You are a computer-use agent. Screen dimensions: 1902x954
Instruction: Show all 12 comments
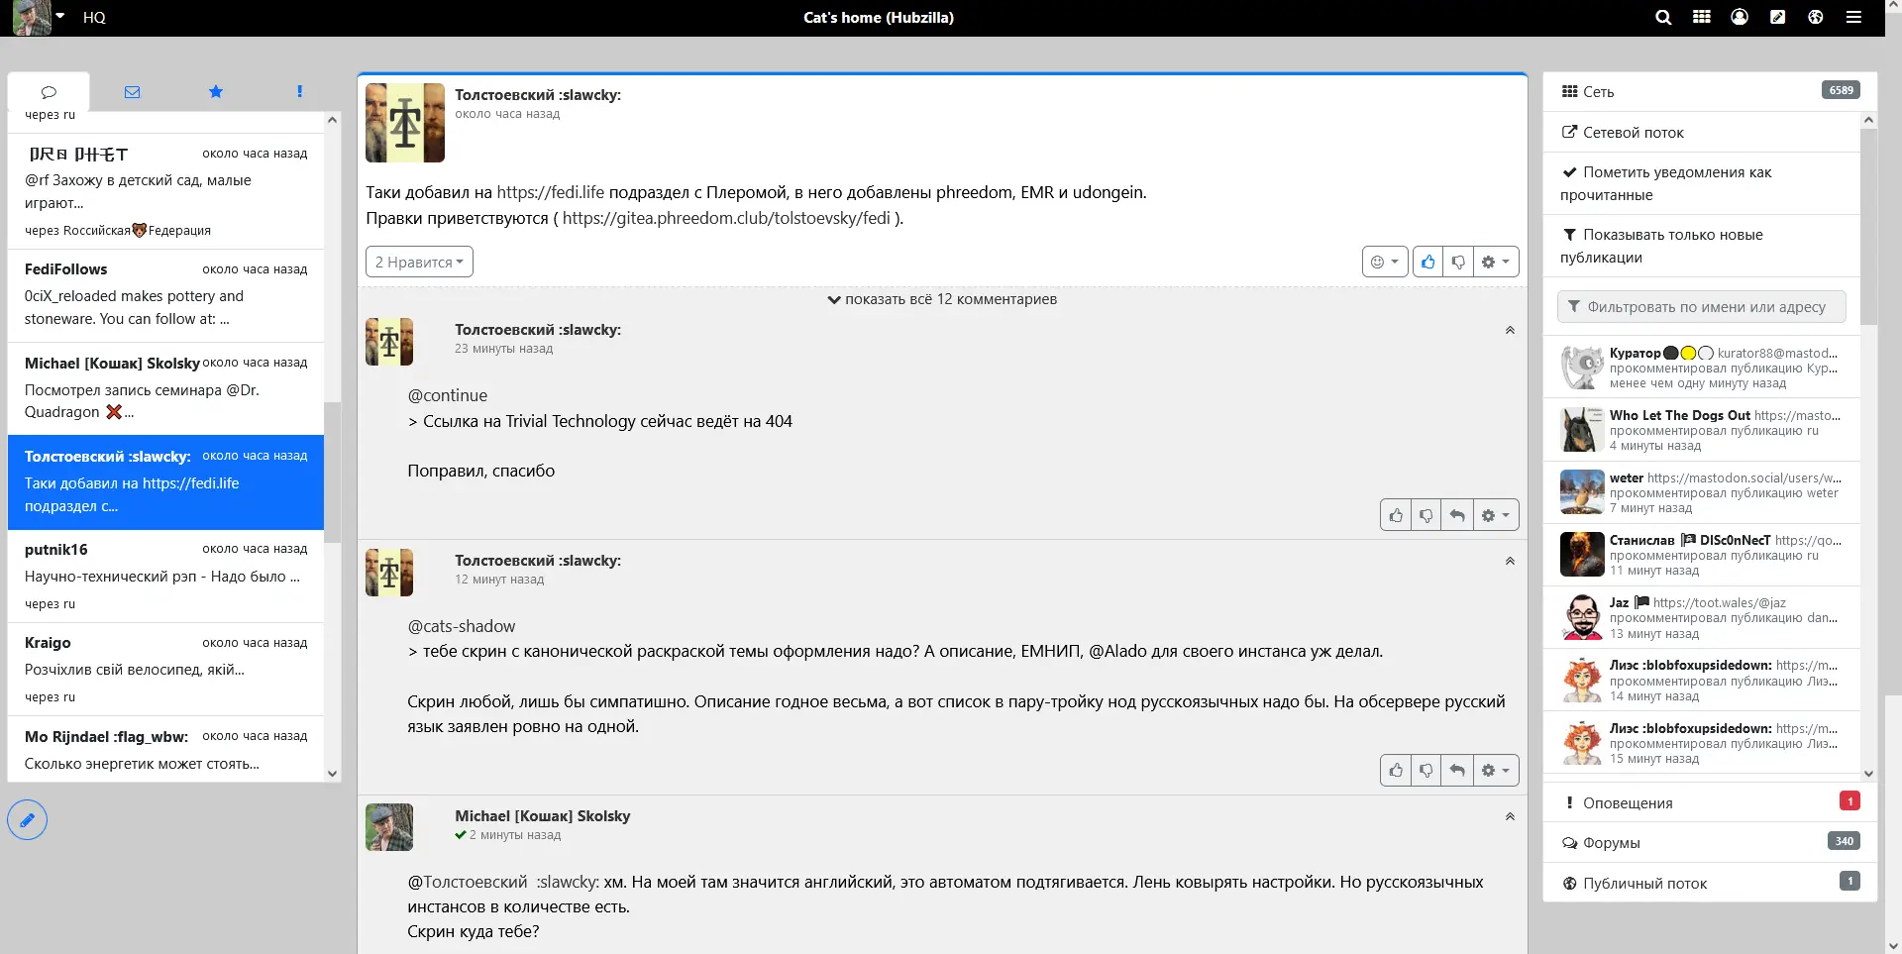pos(942,299)
